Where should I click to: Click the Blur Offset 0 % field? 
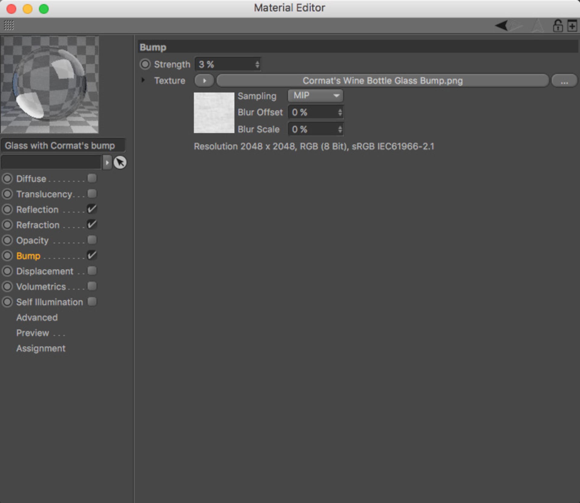point(315,112)
